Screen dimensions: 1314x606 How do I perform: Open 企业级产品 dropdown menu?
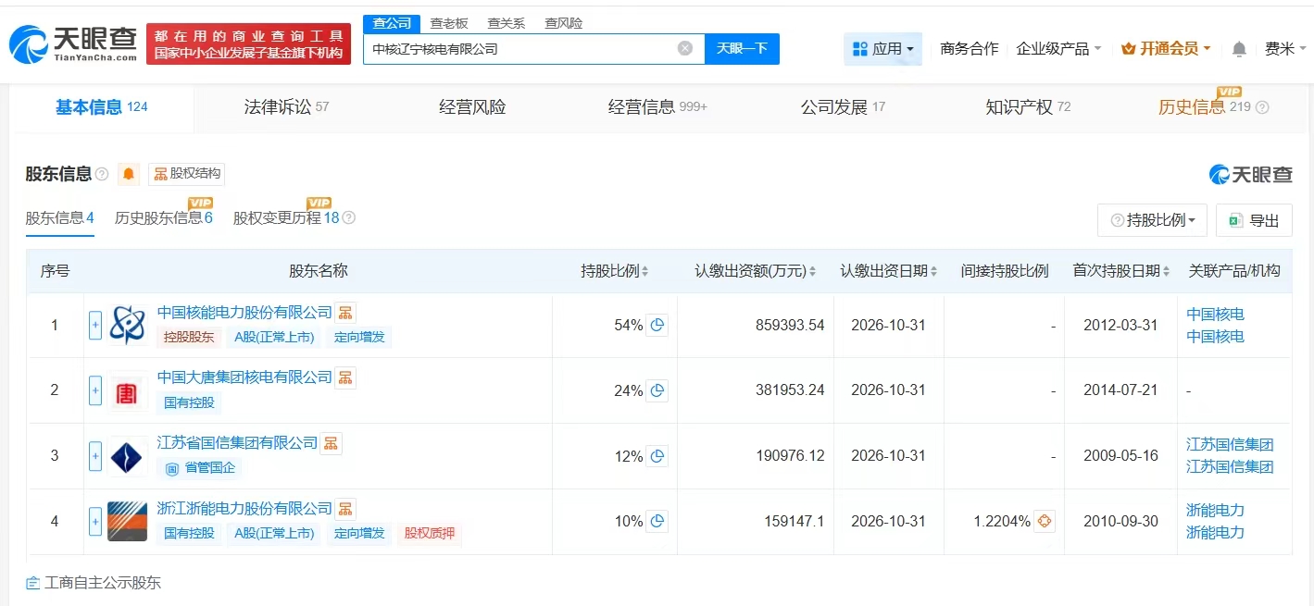[1058, 49]
